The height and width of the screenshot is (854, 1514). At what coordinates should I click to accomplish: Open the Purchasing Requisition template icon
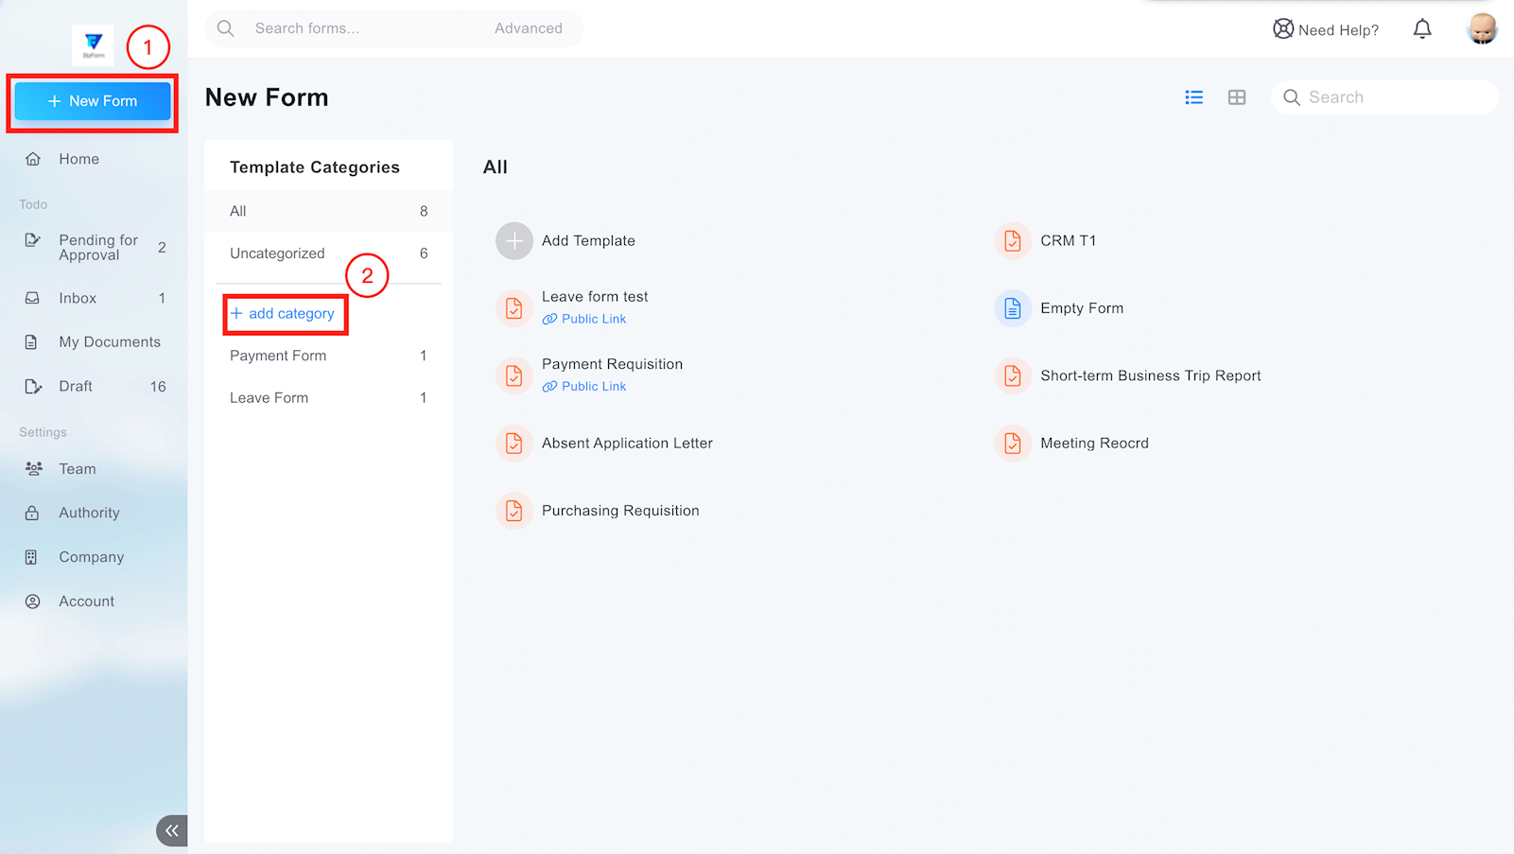[x=513, y=511]
